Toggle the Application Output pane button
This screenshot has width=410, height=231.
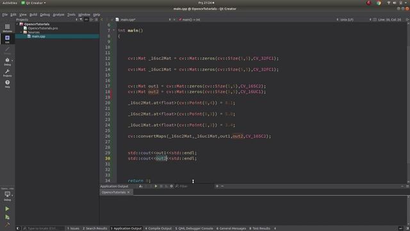pyautogui.click(x=126, y=228)
